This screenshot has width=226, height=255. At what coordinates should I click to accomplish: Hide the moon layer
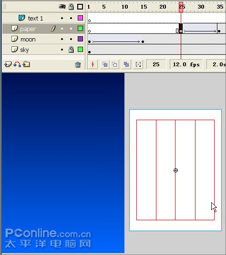pos(62,39)
